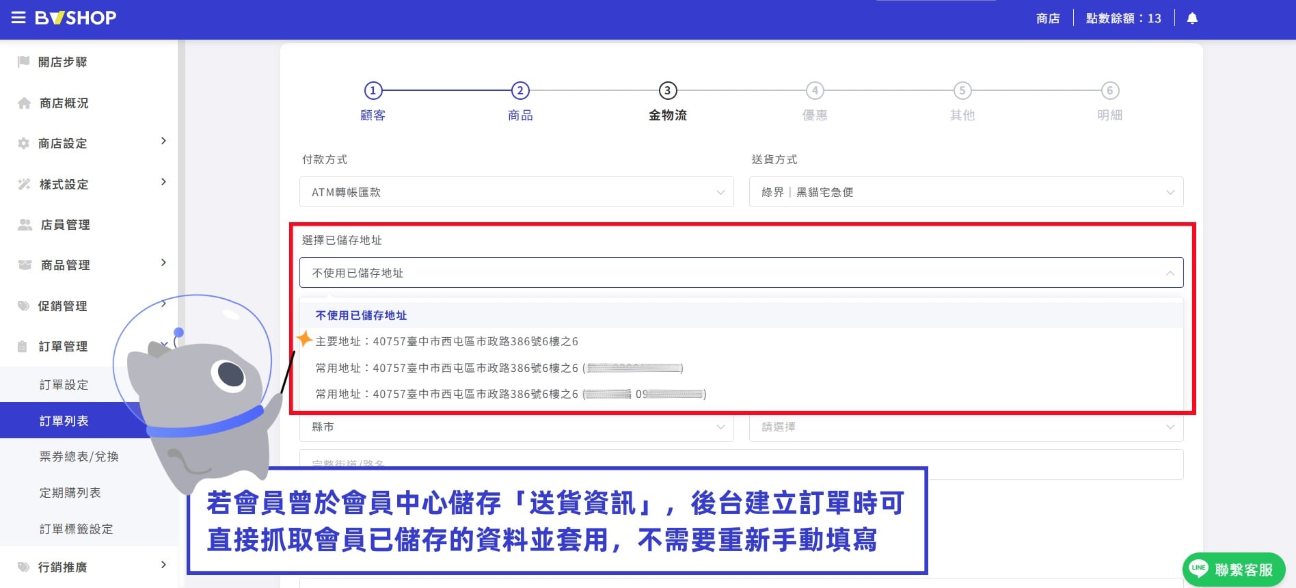
Task: Select the 不使用已儲存地址 option
Action: [x=742, y=315]
